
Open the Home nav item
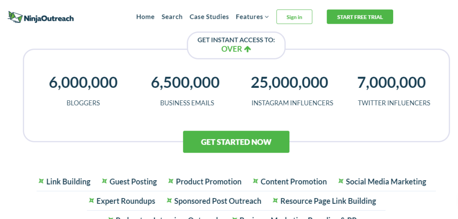[x=145, y=17]
